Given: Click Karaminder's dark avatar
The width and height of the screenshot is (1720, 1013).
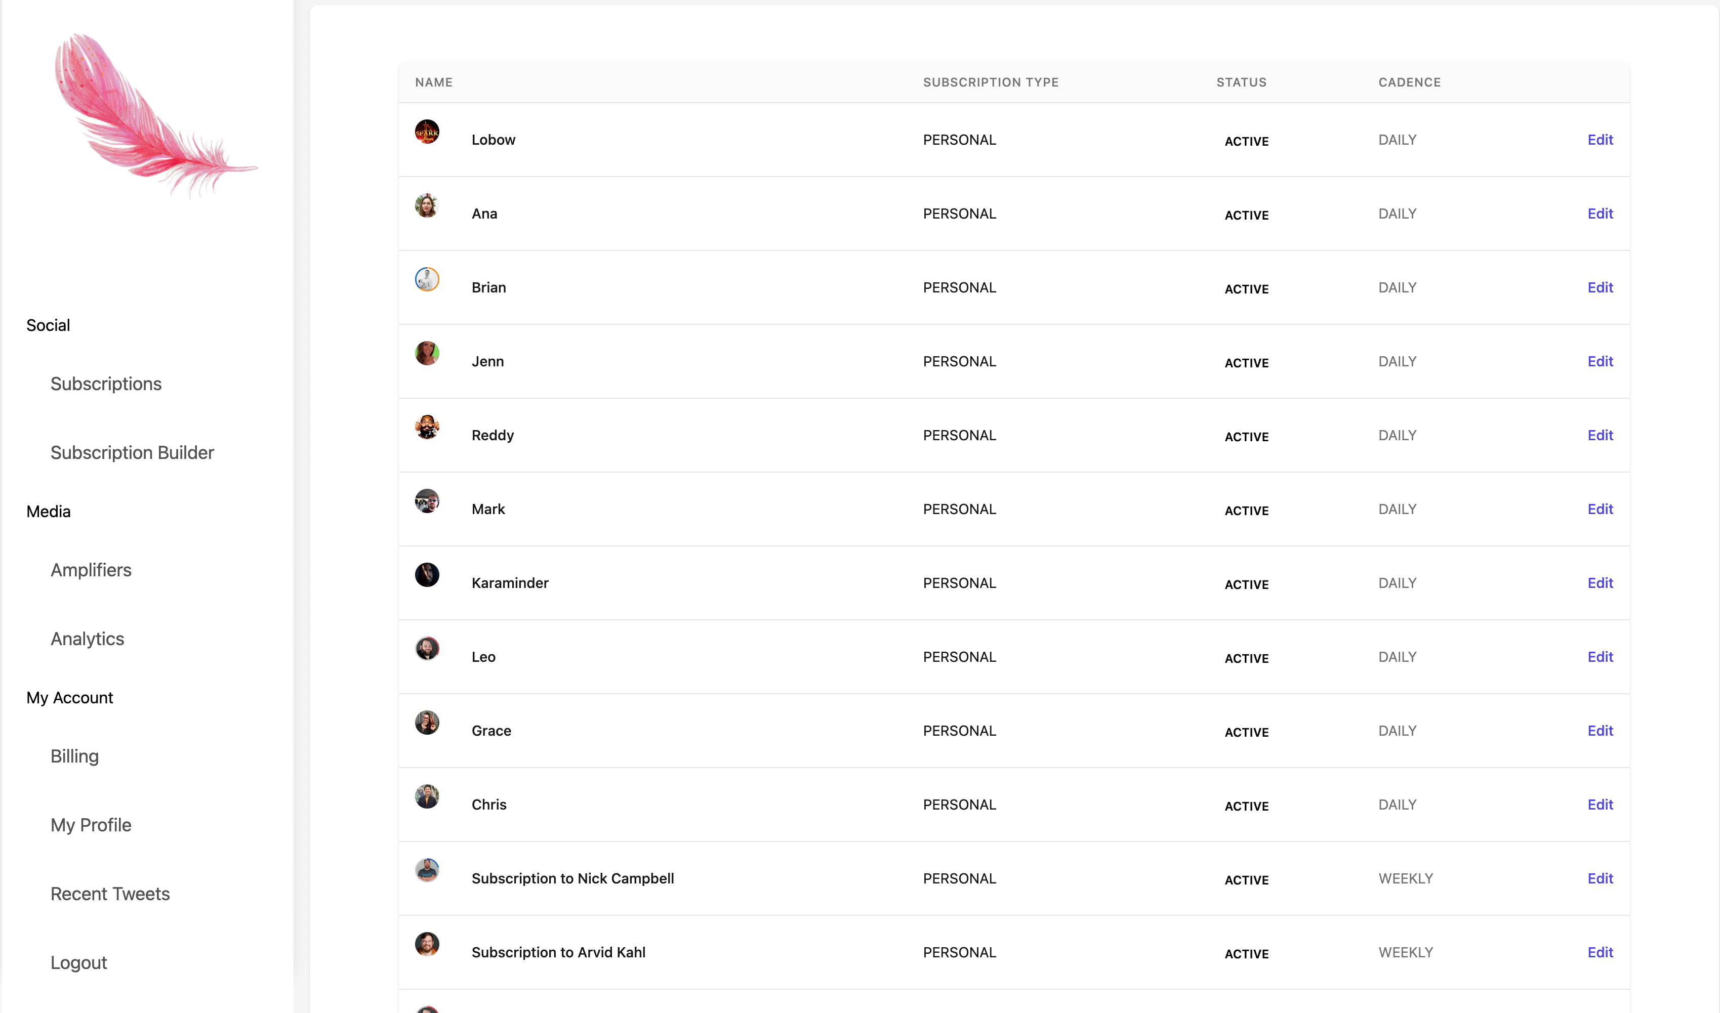Looking at the screenshot, I should tap(427, 575).
